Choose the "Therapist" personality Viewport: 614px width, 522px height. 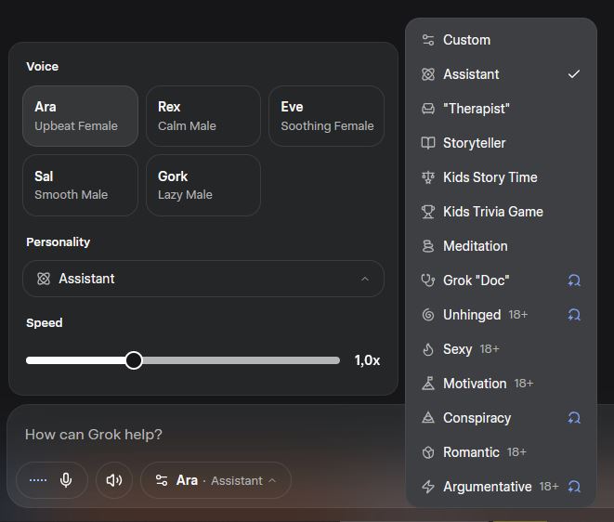[502, 109]
